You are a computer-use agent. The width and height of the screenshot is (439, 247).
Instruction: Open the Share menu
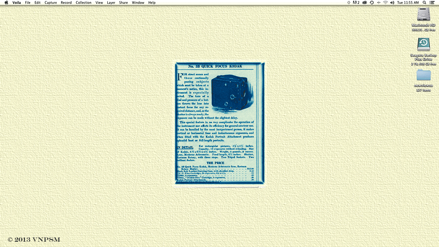123,2
